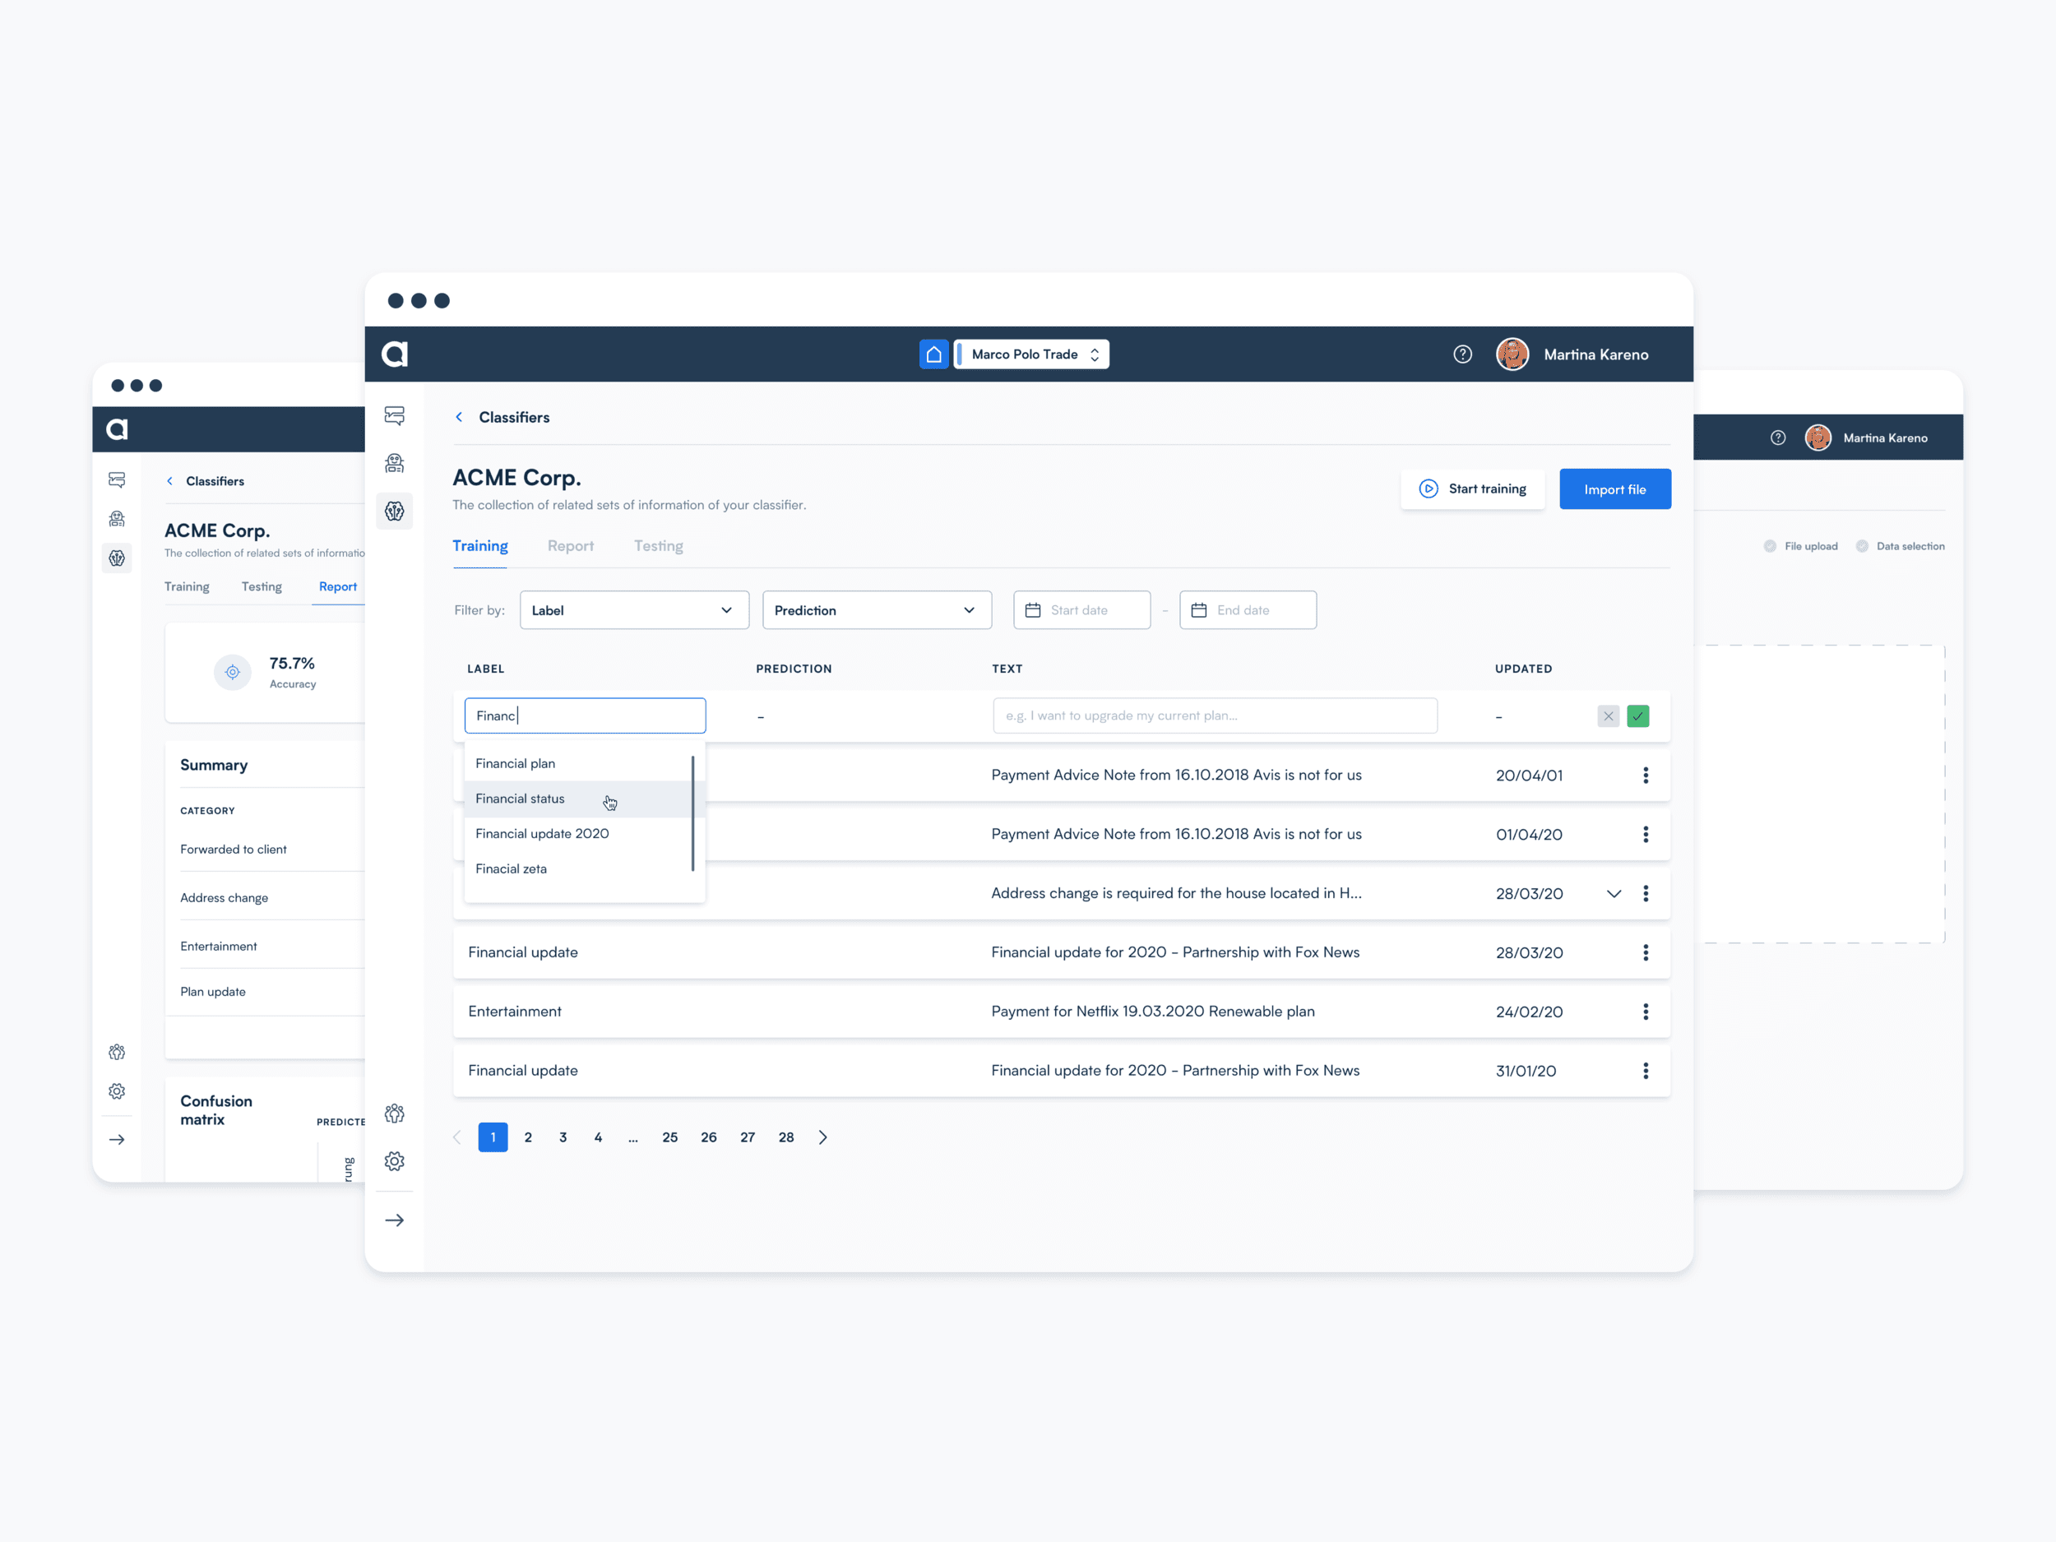Open row menu for 31/01/20 Financial update

1645,1071
